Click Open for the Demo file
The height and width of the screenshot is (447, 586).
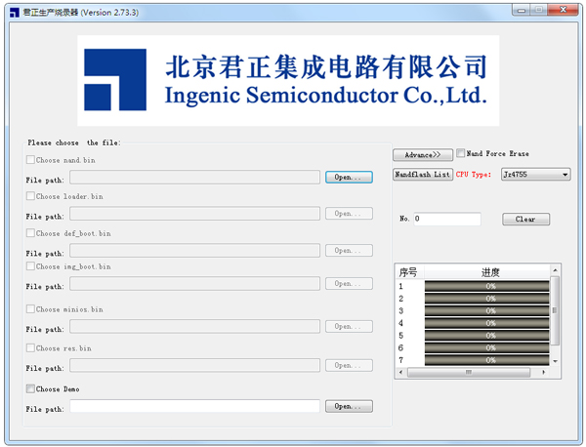(x=349, y=406)
